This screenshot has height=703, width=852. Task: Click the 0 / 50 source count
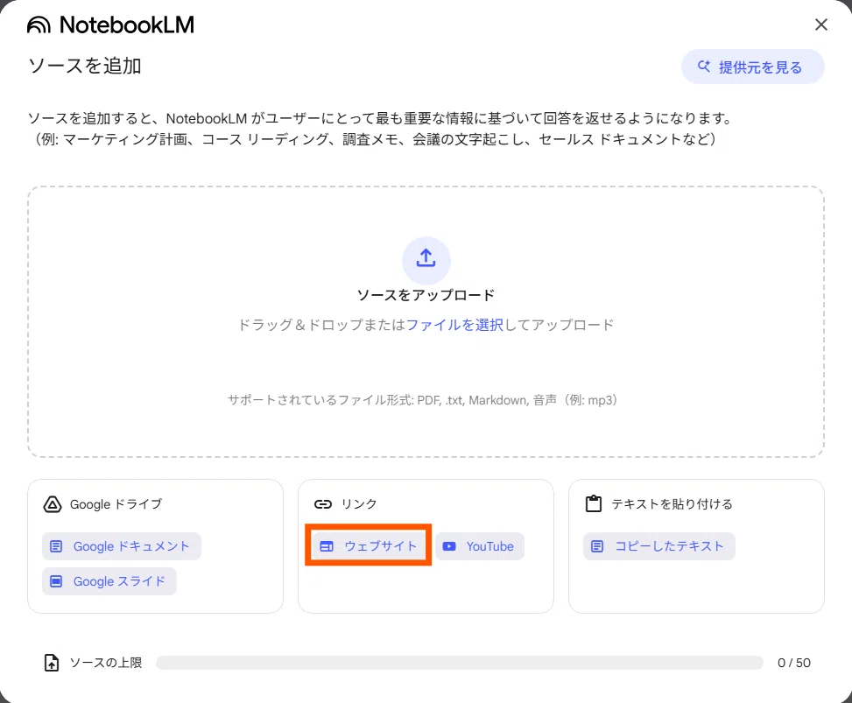794,663
